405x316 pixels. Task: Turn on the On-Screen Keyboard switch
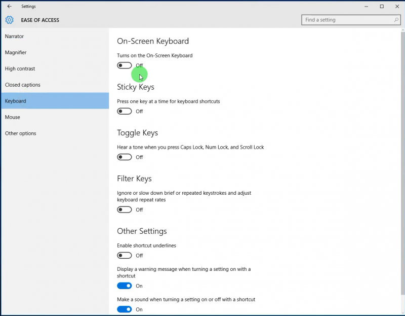(125, 65)
